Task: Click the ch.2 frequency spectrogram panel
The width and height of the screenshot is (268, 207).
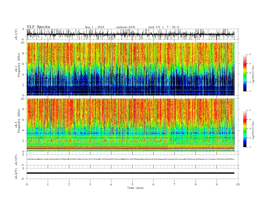Action: [130, 125]
